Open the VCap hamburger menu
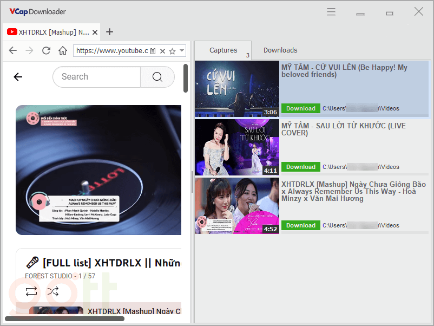Image resolution: width=434 pixels, height=326 pixels. pos(331,12)
